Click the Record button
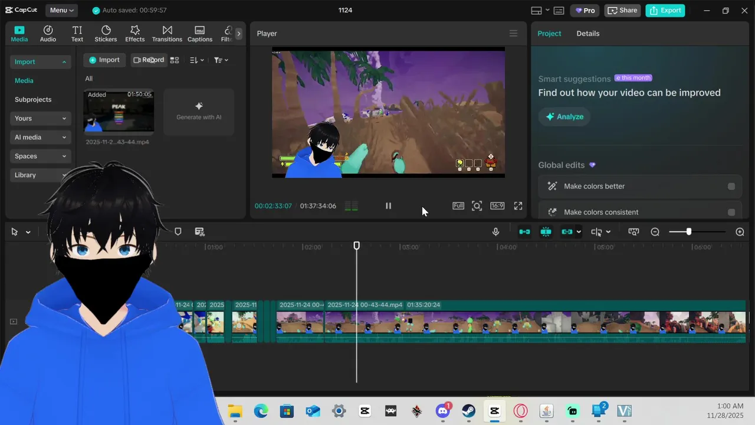The image size is (755, 425). 149,60
